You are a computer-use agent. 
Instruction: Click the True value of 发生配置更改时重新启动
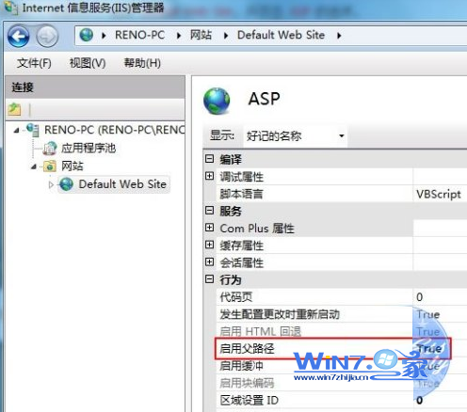(x=428, y=314)
